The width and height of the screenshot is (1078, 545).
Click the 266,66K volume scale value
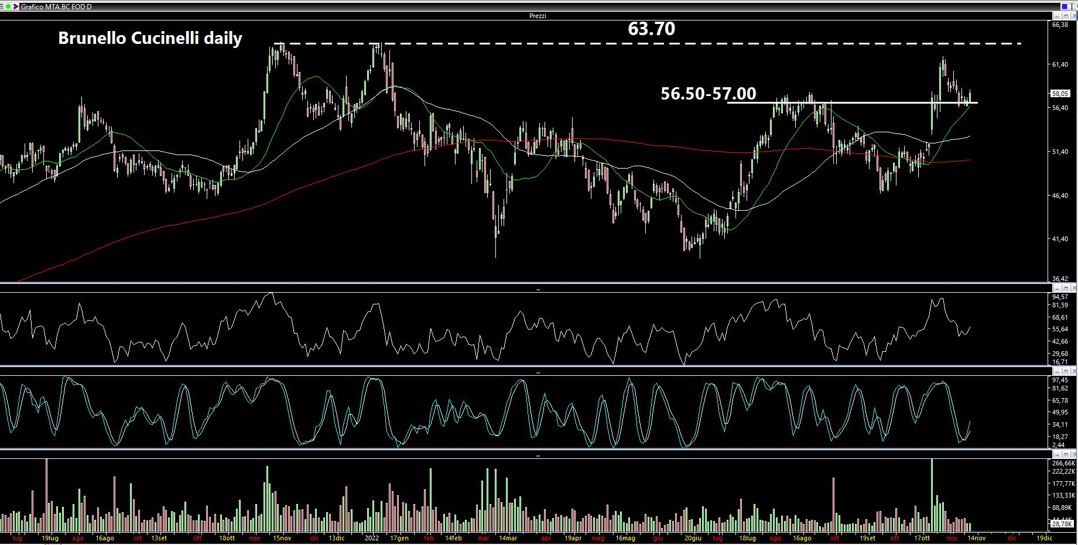pyautogui.click(x=1062, y=463)
